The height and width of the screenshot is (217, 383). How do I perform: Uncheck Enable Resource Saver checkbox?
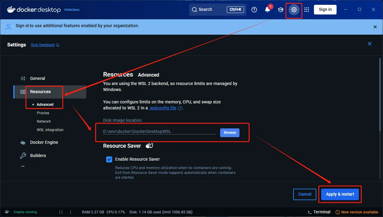click(109, 159)
